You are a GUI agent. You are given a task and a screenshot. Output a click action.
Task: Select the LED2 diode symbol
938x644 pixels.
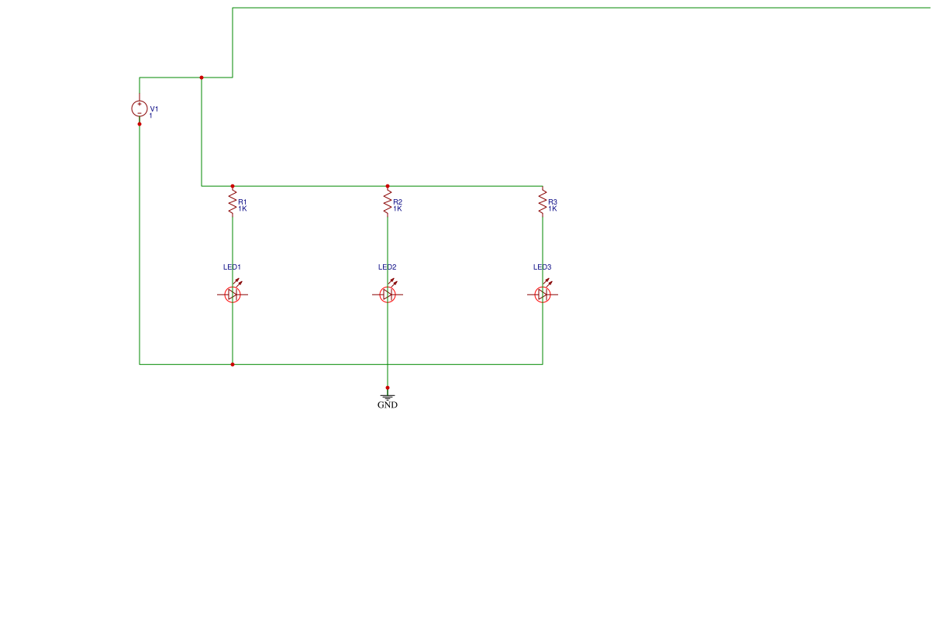pos(388,294)
